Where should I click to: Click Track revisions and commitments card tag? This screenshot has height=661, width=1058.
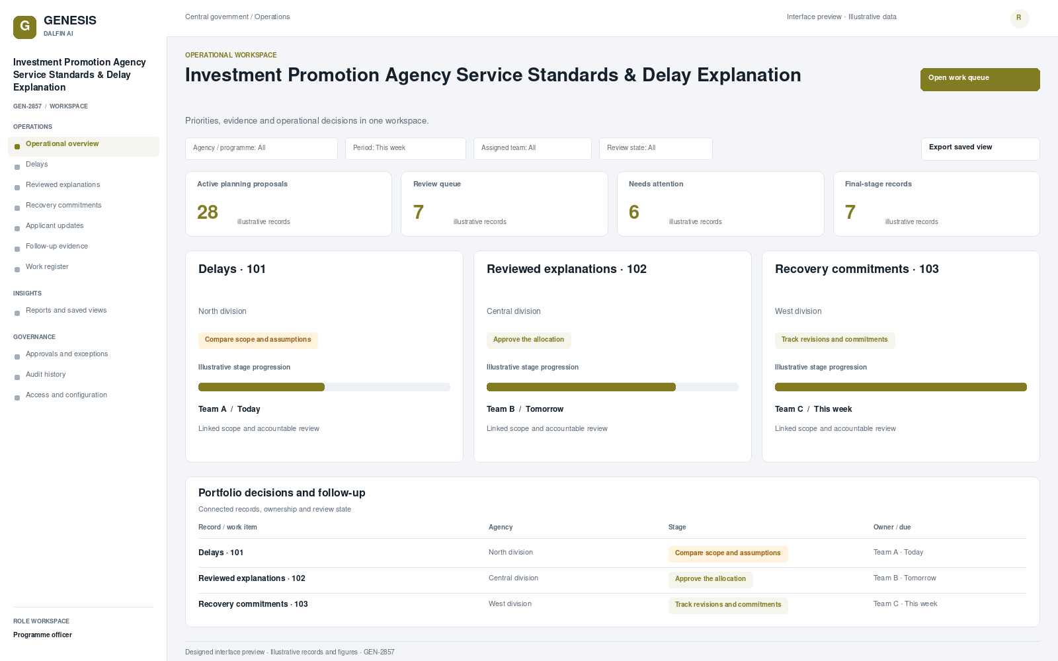pyautogui.click(x=834, y=340)
